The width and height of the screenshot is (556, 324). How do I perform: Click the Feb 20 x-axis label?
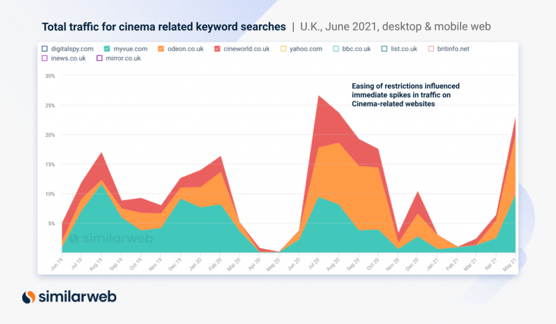[215, 264]
